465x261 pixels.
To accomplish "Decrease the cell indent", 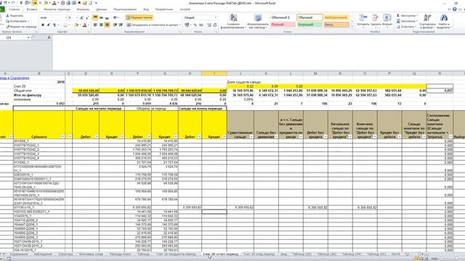I will (x=115, y=25).
